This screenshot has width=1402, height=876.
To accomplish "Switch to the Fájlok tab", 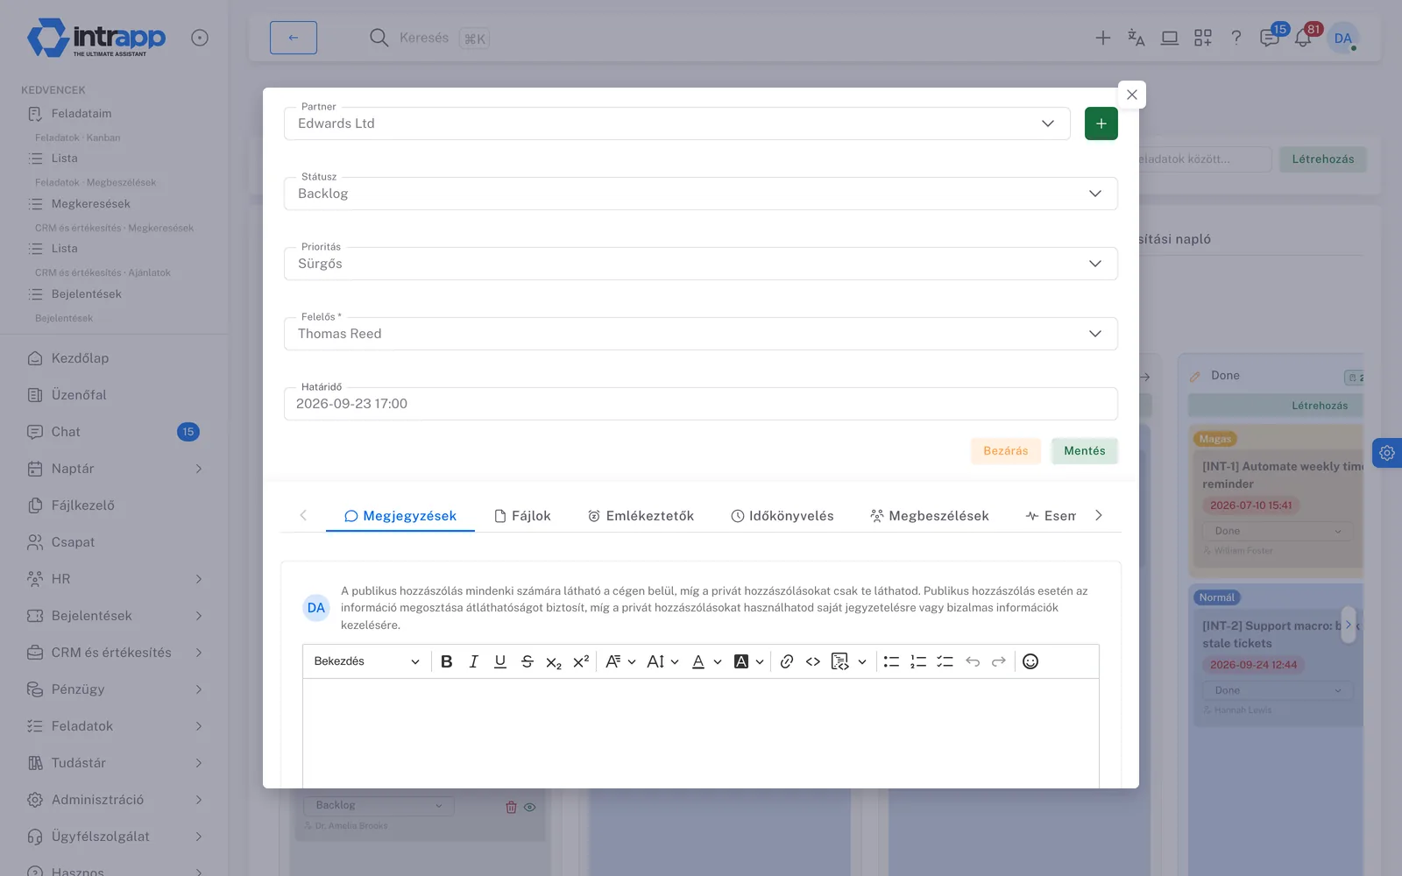I will coord(523,516).
